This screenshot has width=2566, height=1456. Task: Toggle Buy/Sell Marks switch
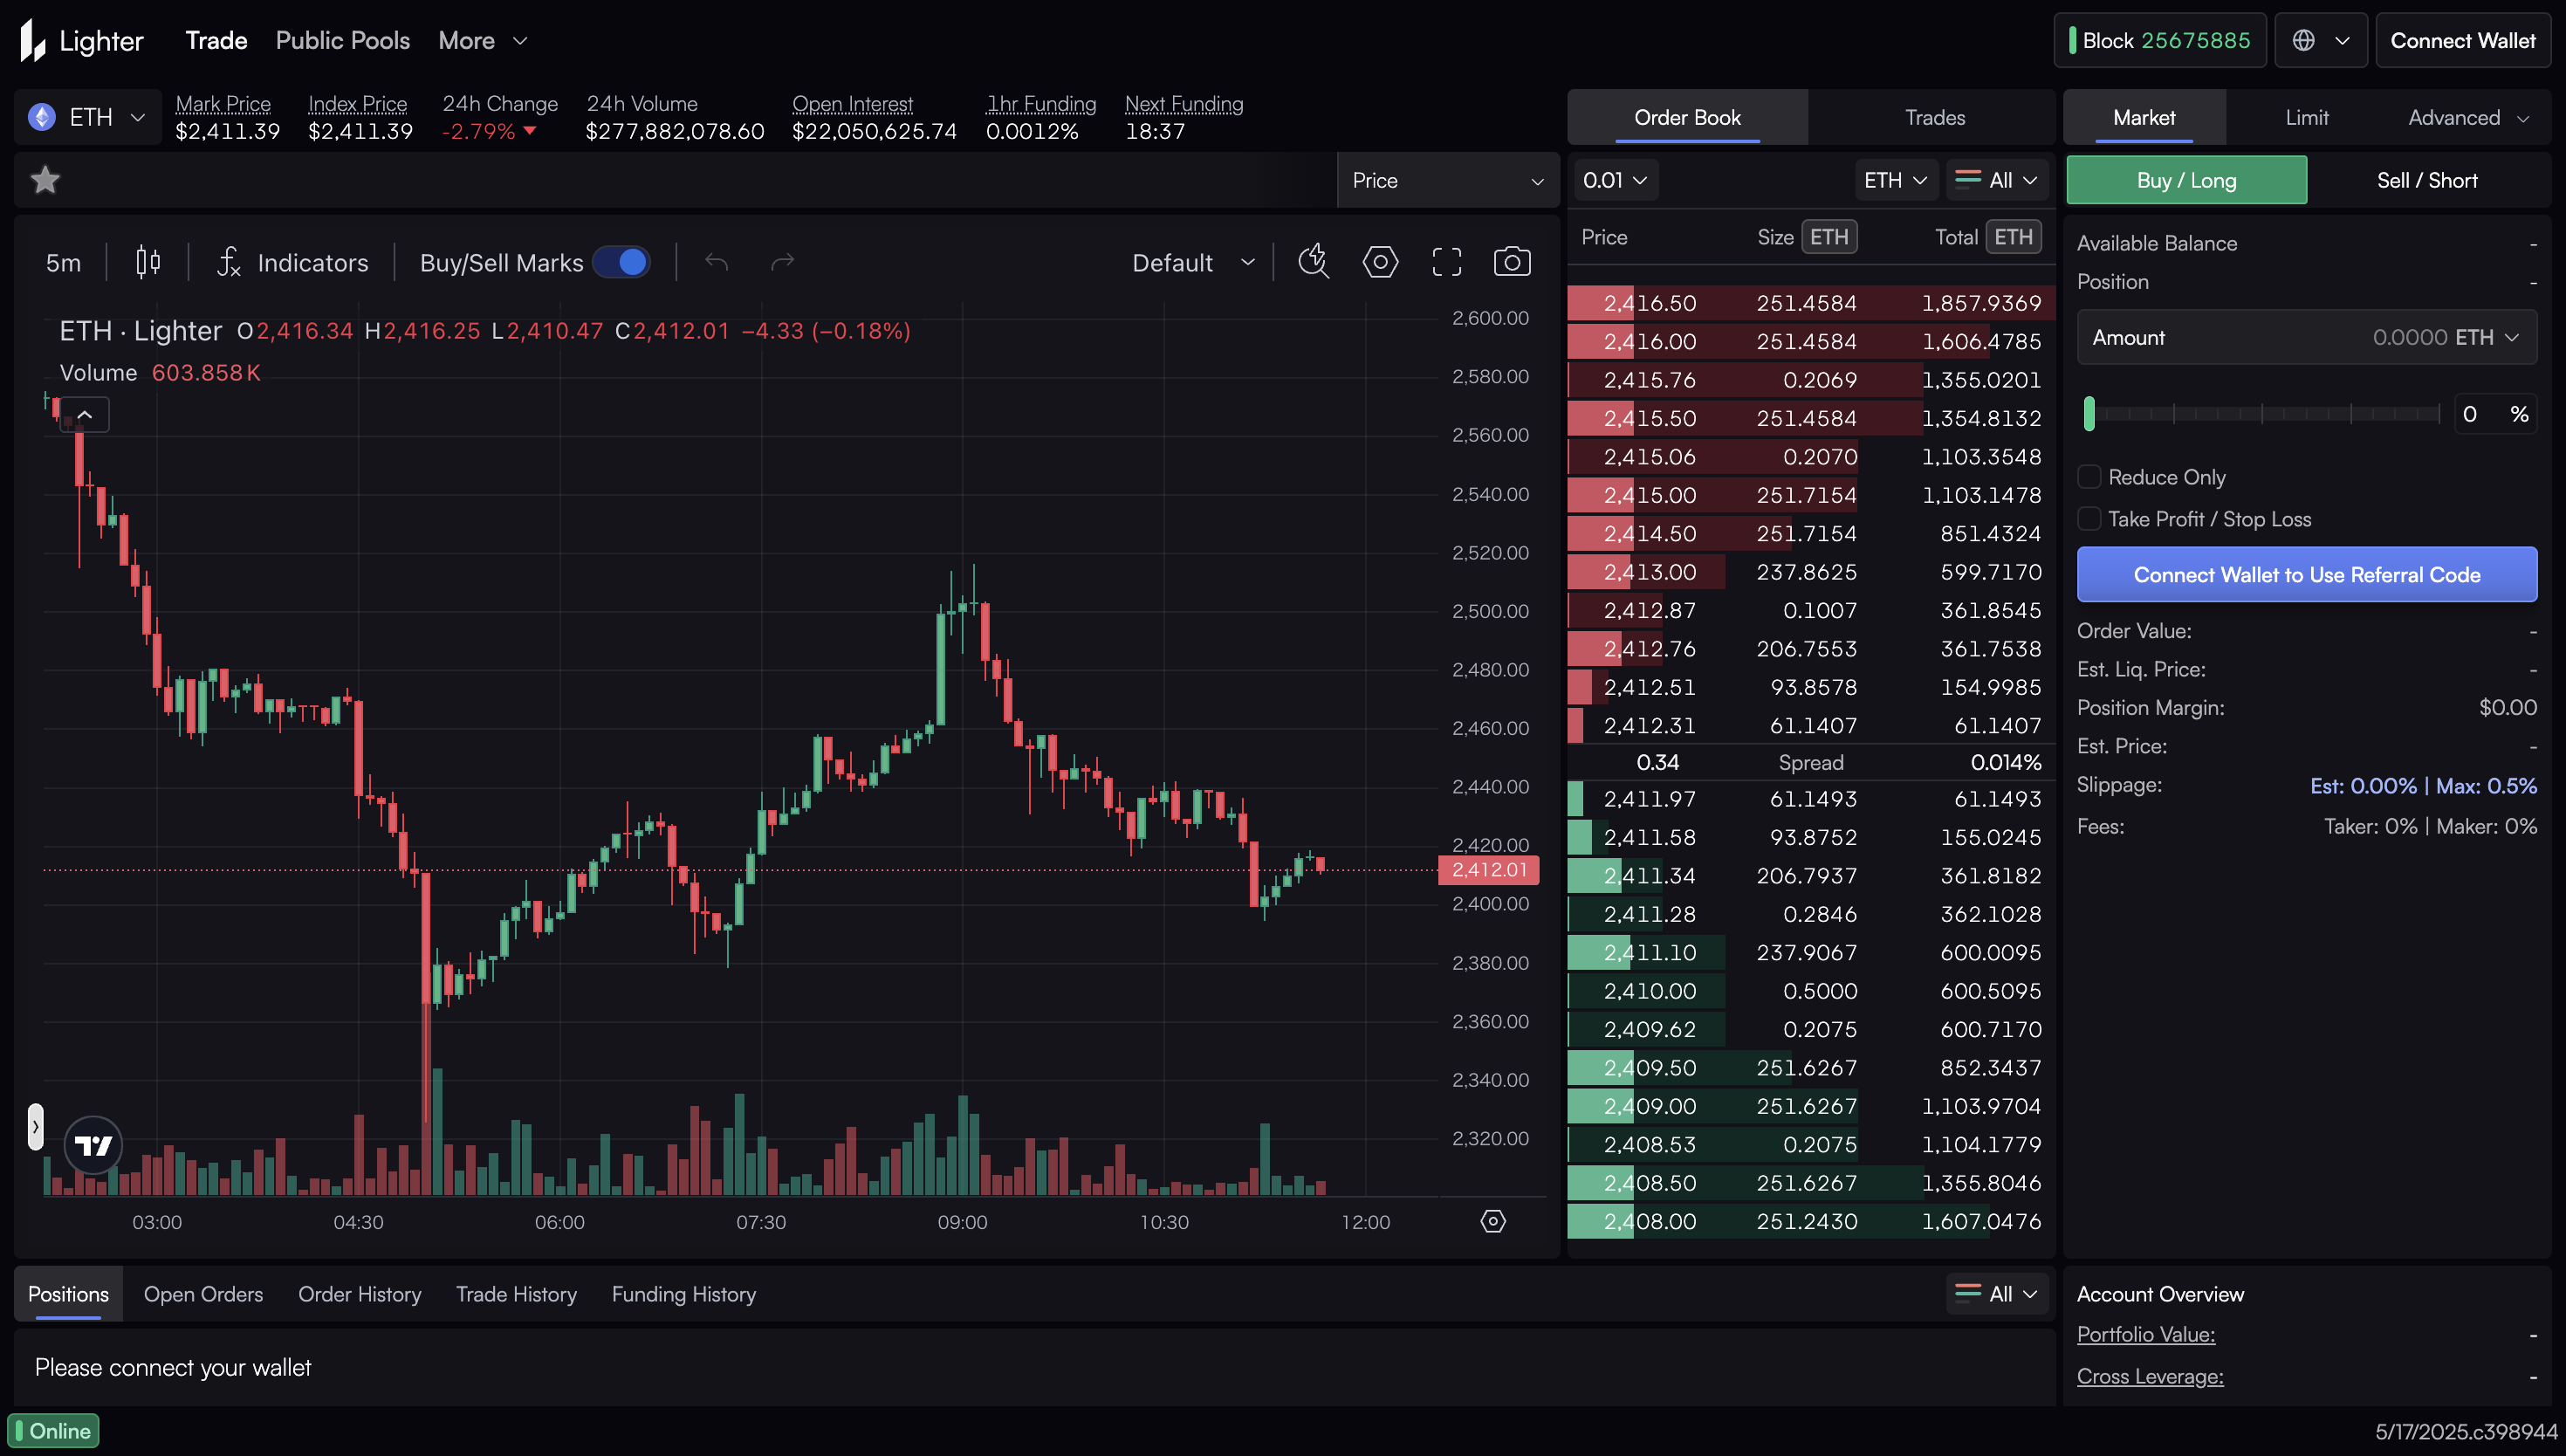[621, 262]
